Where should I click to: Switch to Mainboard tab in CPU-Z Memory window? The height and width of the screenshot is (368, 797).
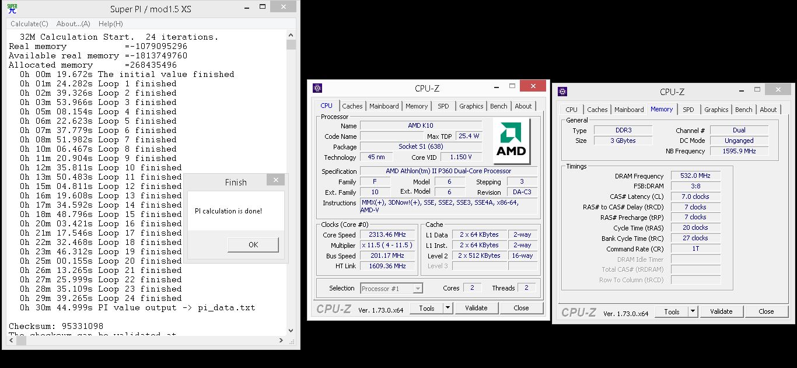pos(629,110)
